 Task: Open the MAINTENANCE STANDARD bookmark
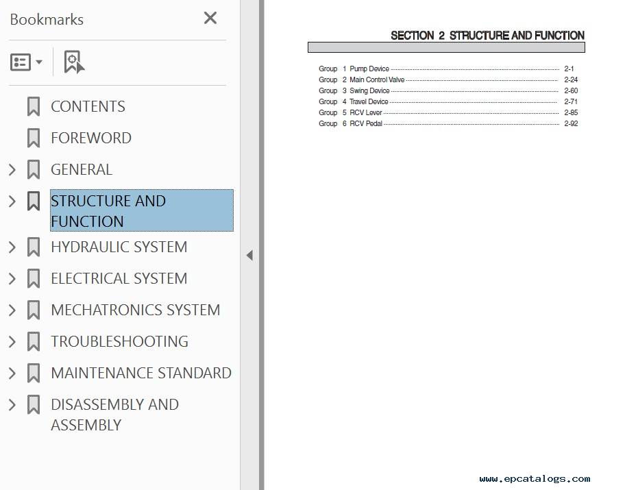(141, 373)
